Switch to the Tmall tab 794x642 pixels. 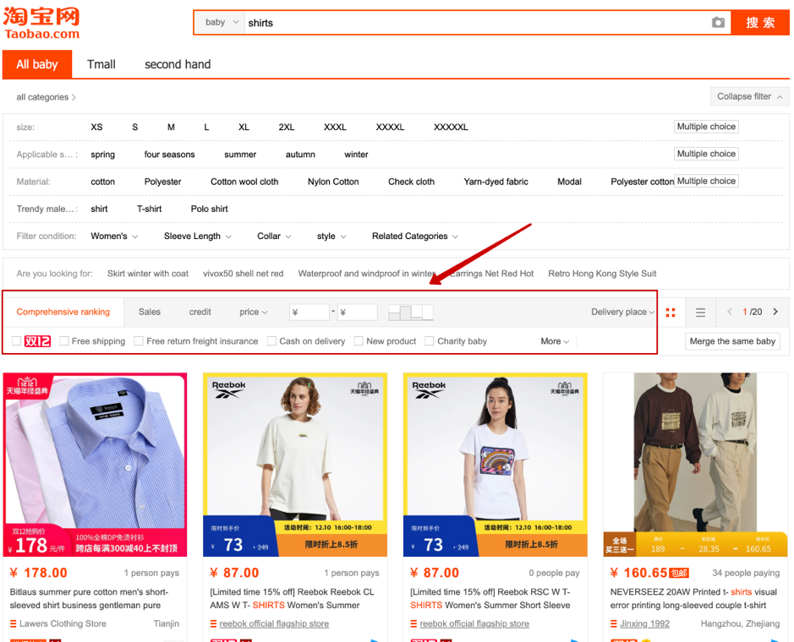coord(101,64)
